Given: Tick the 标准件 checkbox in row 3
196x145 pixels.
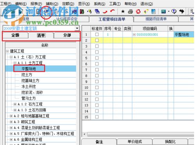Looking at the screenshot, I should pyautogui.click(x=97, y=46).
